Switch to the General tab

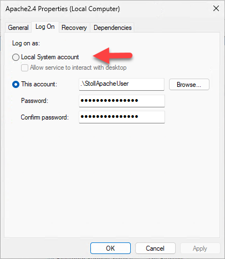coord(18,28)
